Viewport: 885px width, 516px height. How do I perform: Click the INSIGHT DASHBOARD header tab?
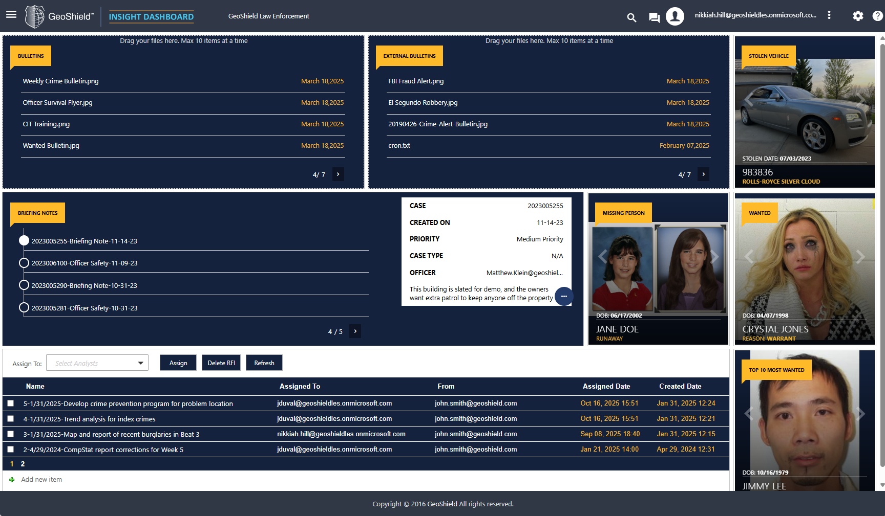[x=151, y=17]
